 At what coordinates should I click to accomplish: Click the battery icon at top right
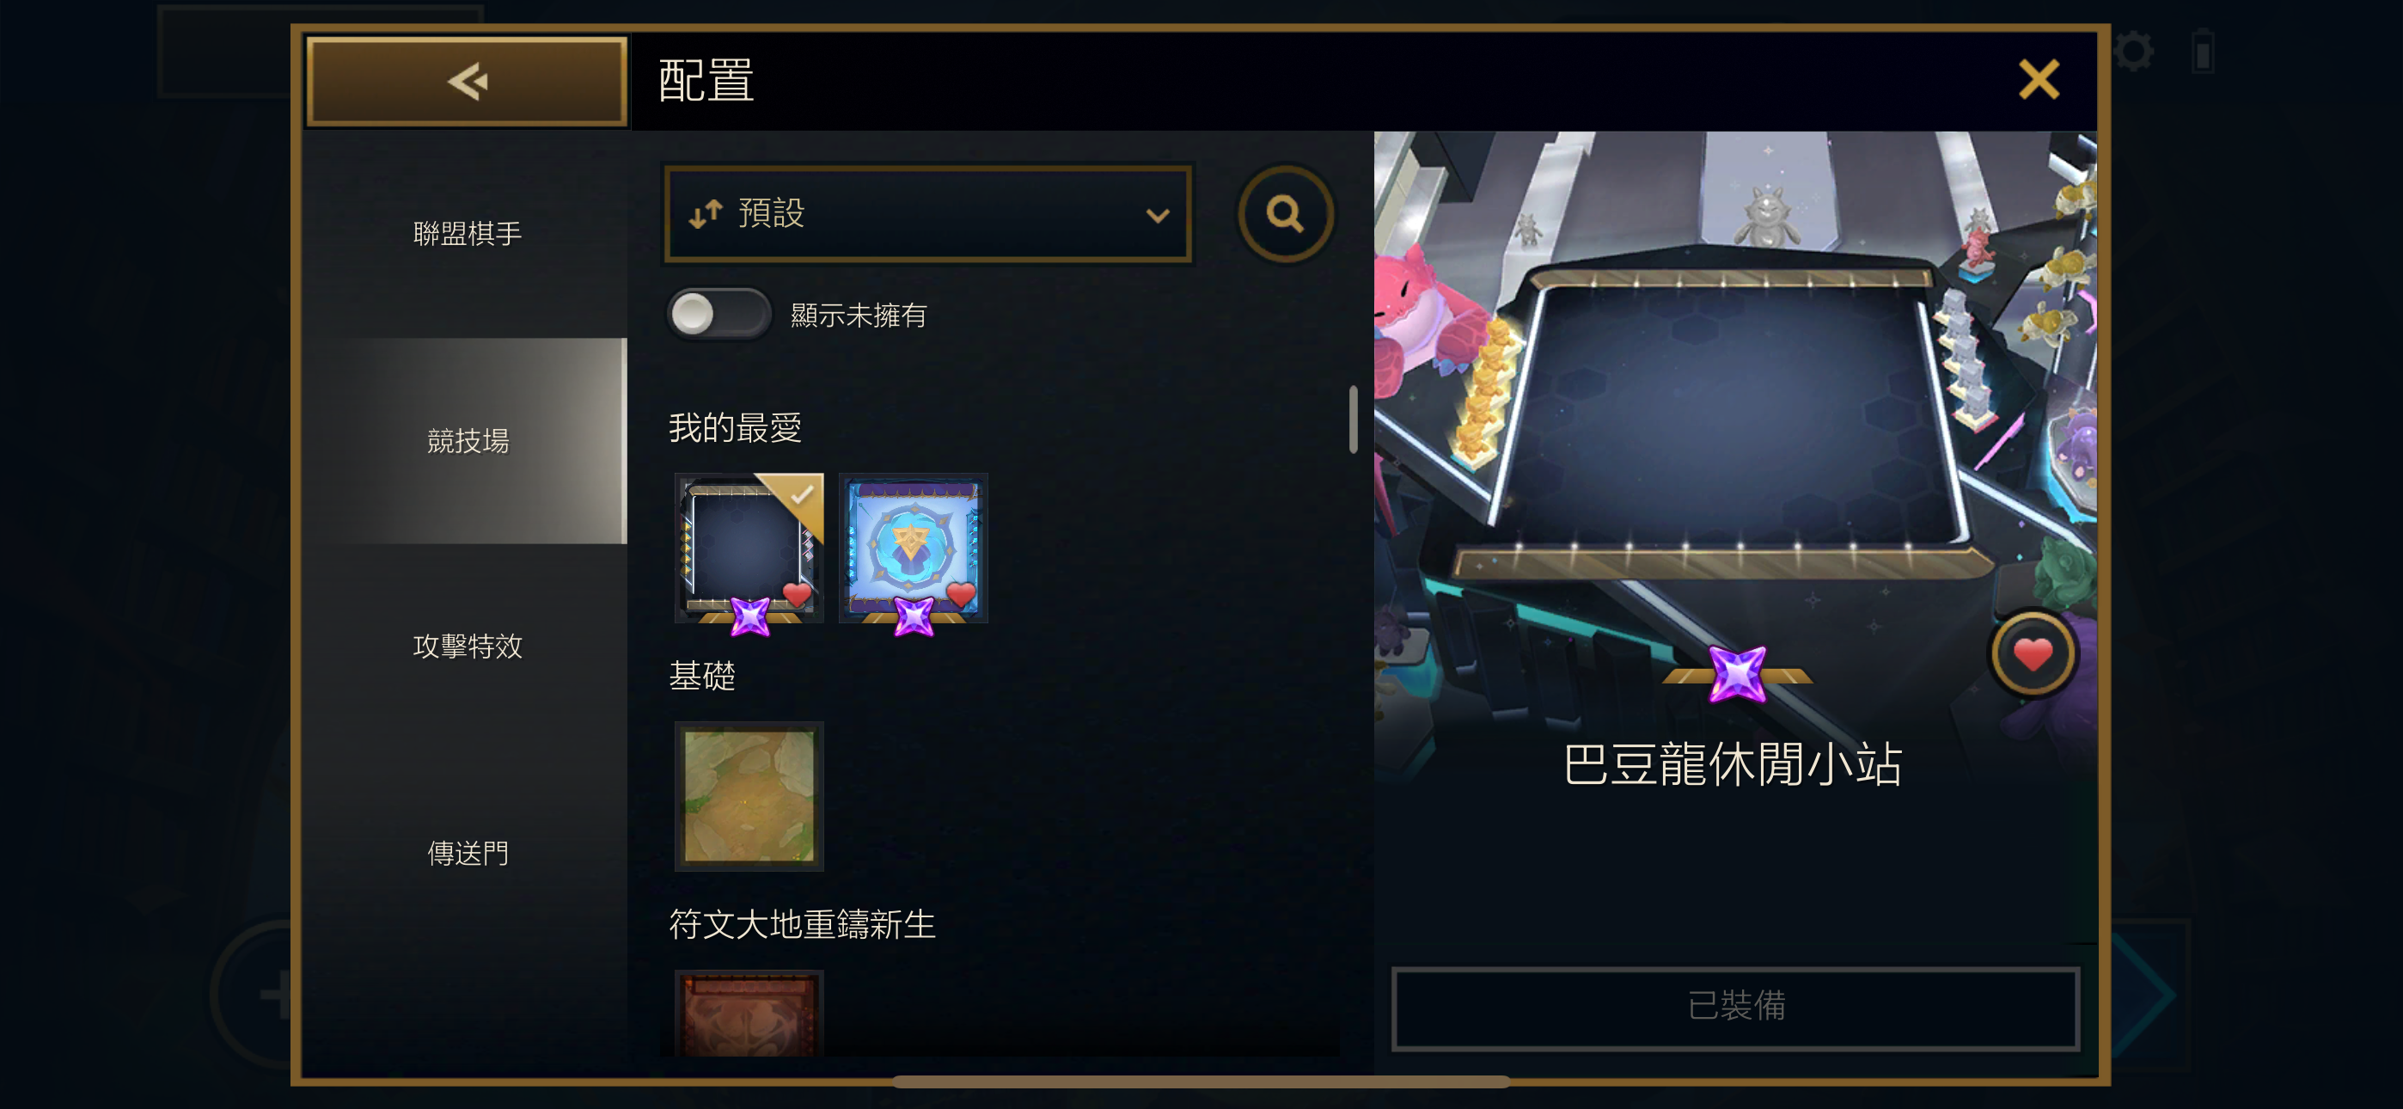2203,51
